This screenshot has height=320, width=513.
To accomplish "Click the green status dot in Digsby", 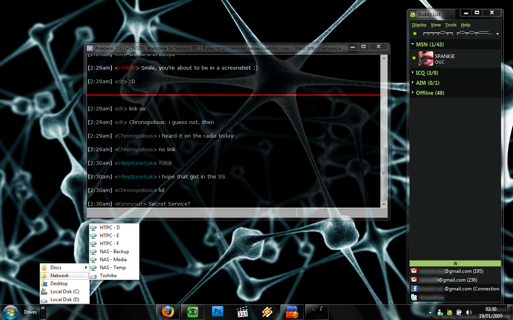I will (415, 34).
